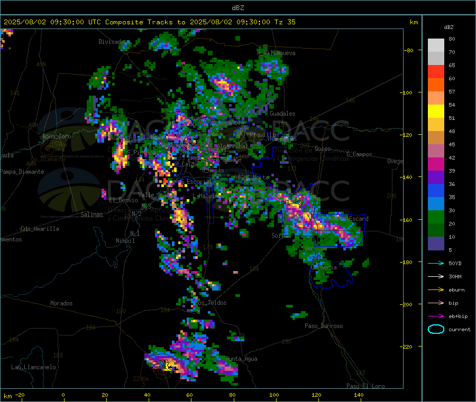Viewport: 476px width, 402px height.
Task: Click the 'Algarrobal' place label
Action: pyautogui.click(x=232, y=146)
